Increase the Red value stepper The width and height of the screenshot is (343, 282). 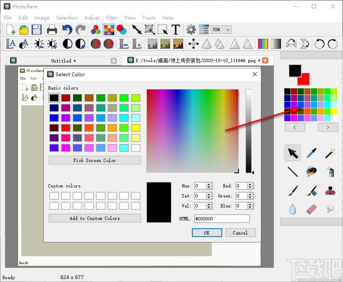(x=250, y=185)
